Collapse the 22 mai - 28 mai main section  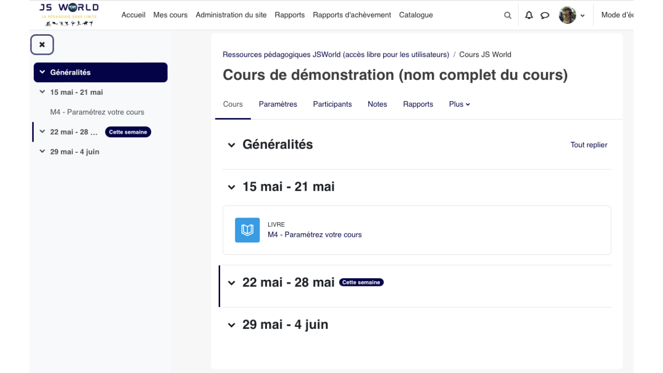click(x=231, y=283)
